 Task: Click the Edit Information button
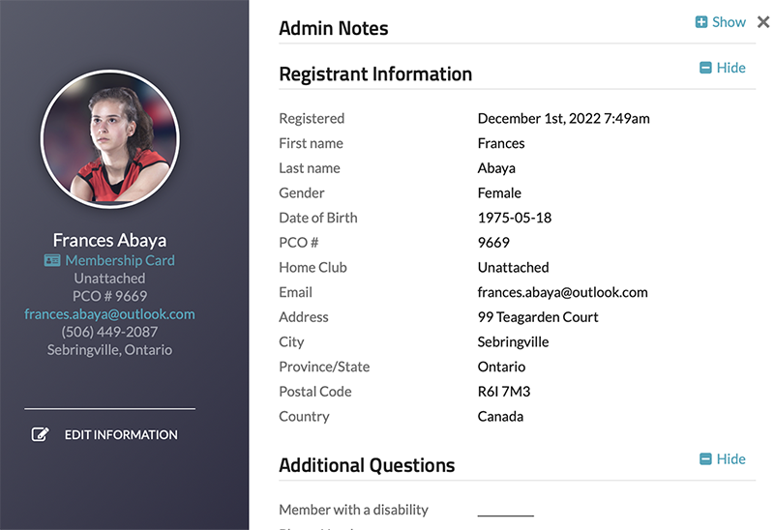point(120,435)
